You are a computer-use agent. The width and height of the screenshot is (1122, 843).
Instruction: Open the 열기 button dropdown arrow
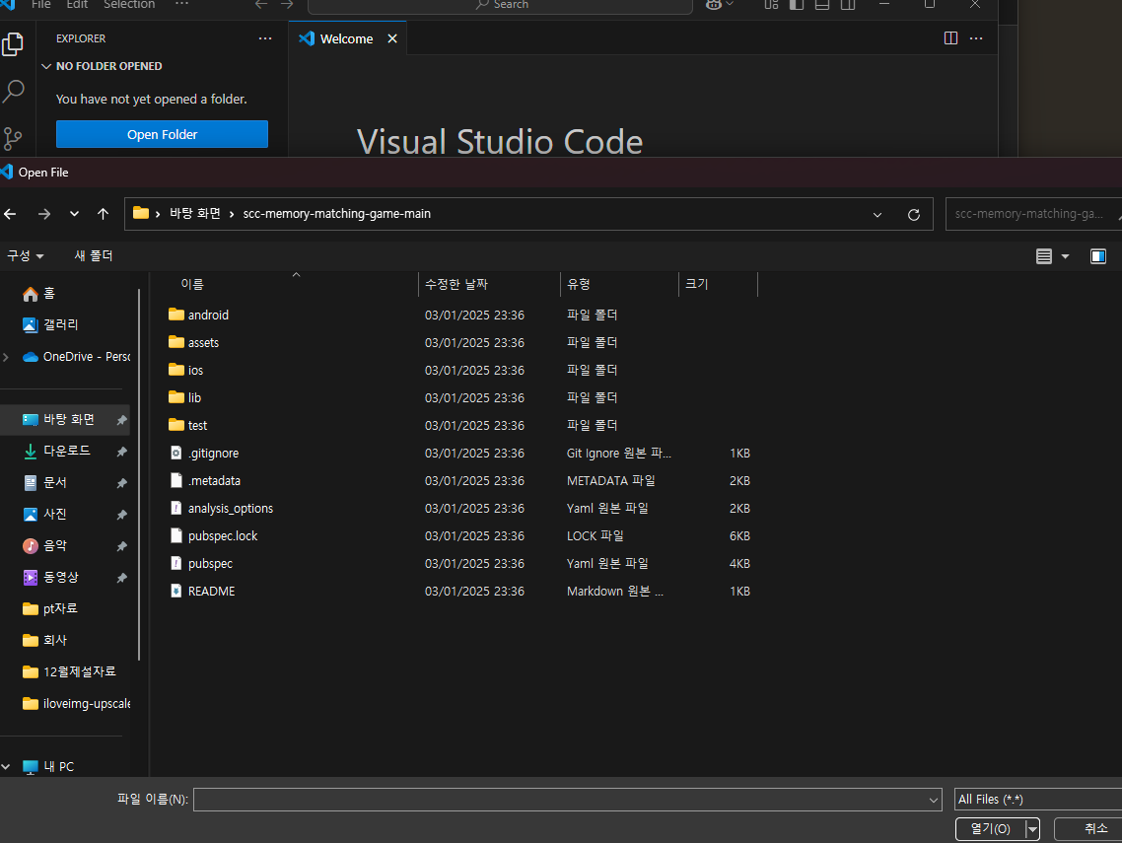(1032, 828)
